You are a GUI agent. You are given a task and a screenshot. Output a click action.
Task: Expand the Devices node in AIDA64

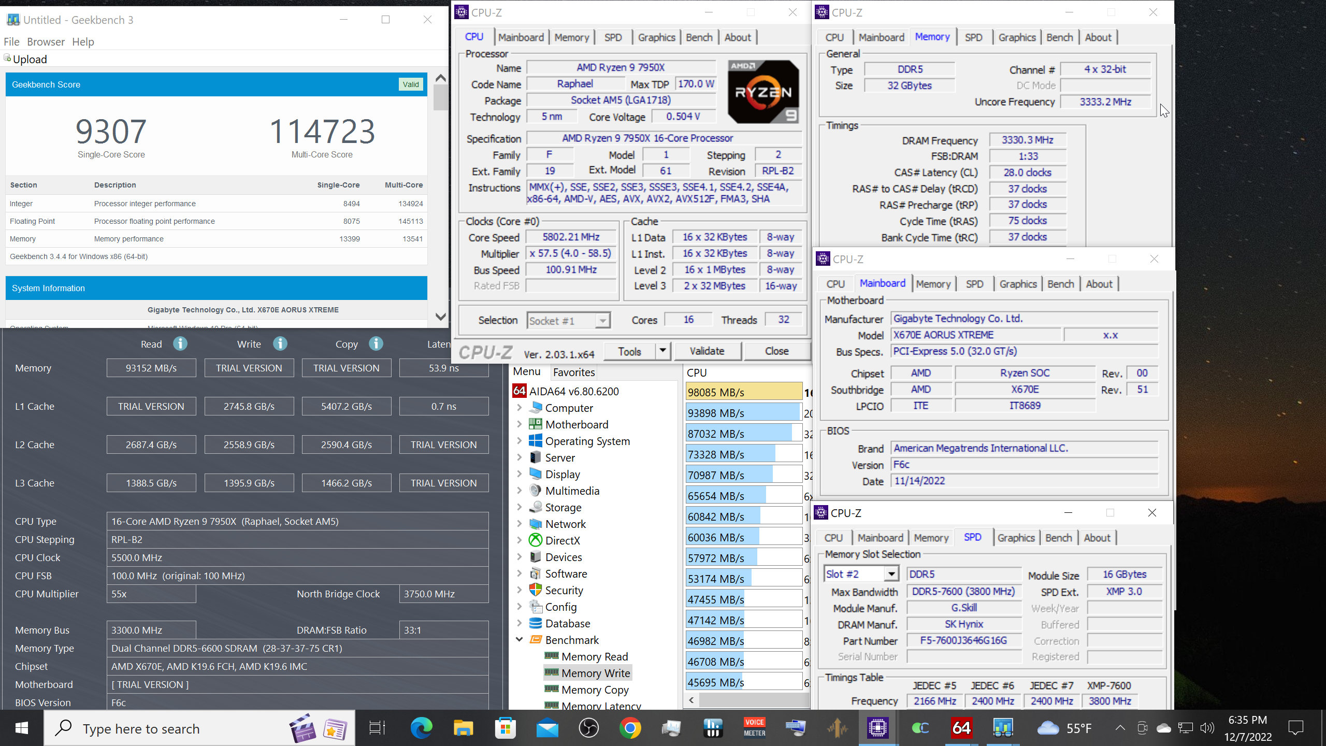coord(520,557)
